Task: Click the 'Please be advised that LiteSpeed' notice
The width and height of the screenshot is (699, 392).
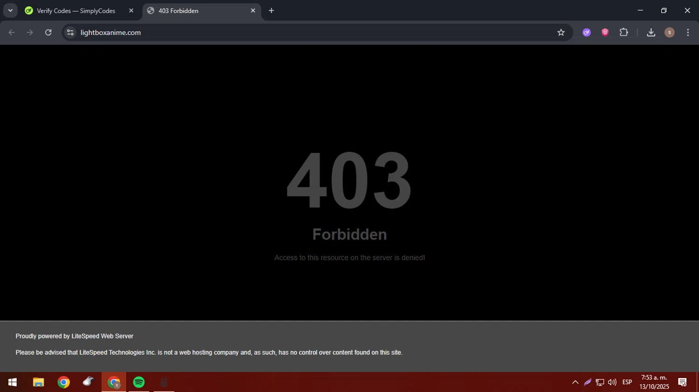Action: click(x=209, y=352)
